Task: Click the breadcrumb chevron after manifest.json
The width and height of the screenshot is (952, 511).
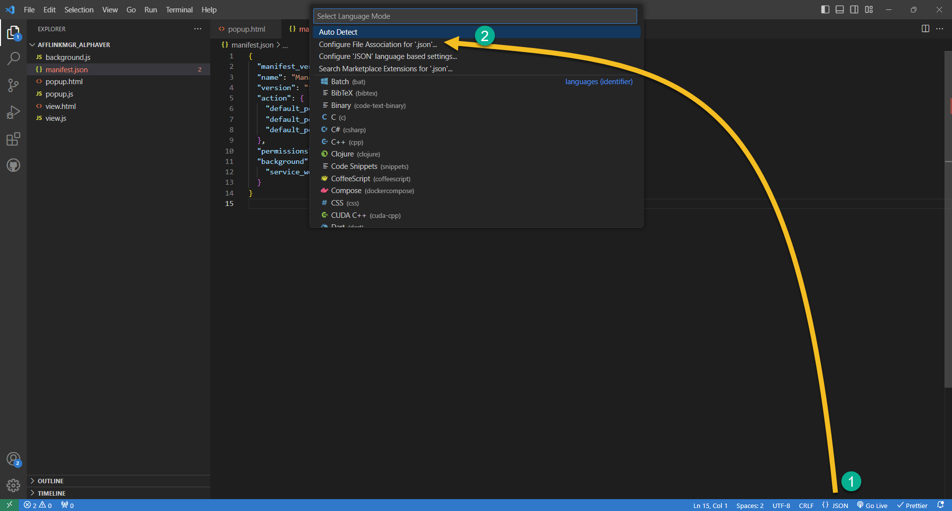Action: point(278,45)
